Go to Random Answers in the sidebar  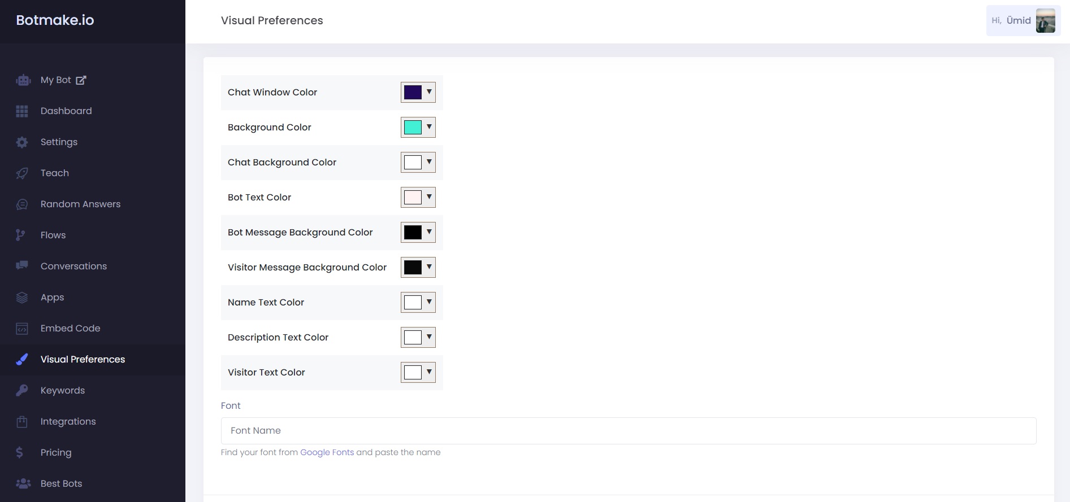[x=80, y=204]
